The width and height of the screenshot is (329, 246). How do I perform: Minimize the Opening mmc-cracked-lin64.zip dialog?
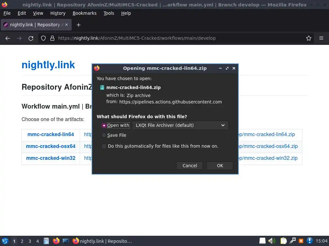pyautogui.click(x=220, y=68)
